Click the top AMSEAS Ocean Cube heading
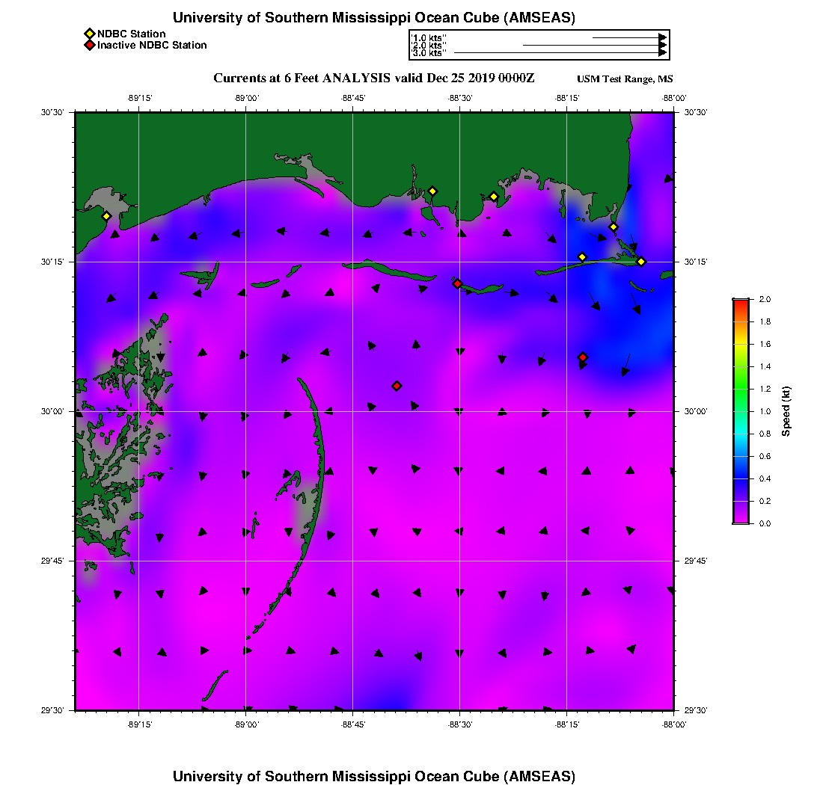Image resolution: width=823 pixels, height=785 pixels. click(x=373, y=18)
